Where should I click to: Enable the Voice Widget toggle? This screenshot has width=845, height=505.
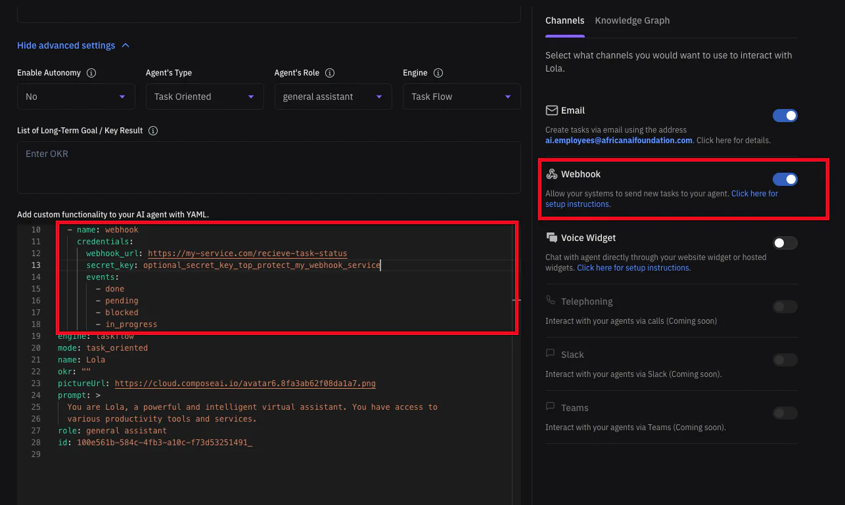click(785, 243)
